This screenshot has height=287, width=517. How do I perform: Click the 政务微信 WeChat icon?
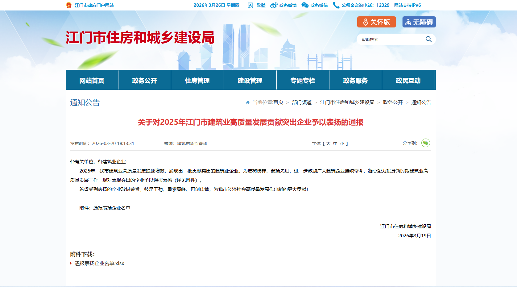305,5
